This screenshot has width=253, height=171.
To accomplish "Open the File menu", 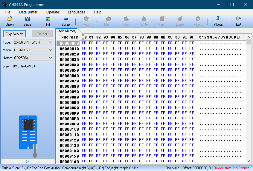I will pyautogui.click(x=7, y=12).
